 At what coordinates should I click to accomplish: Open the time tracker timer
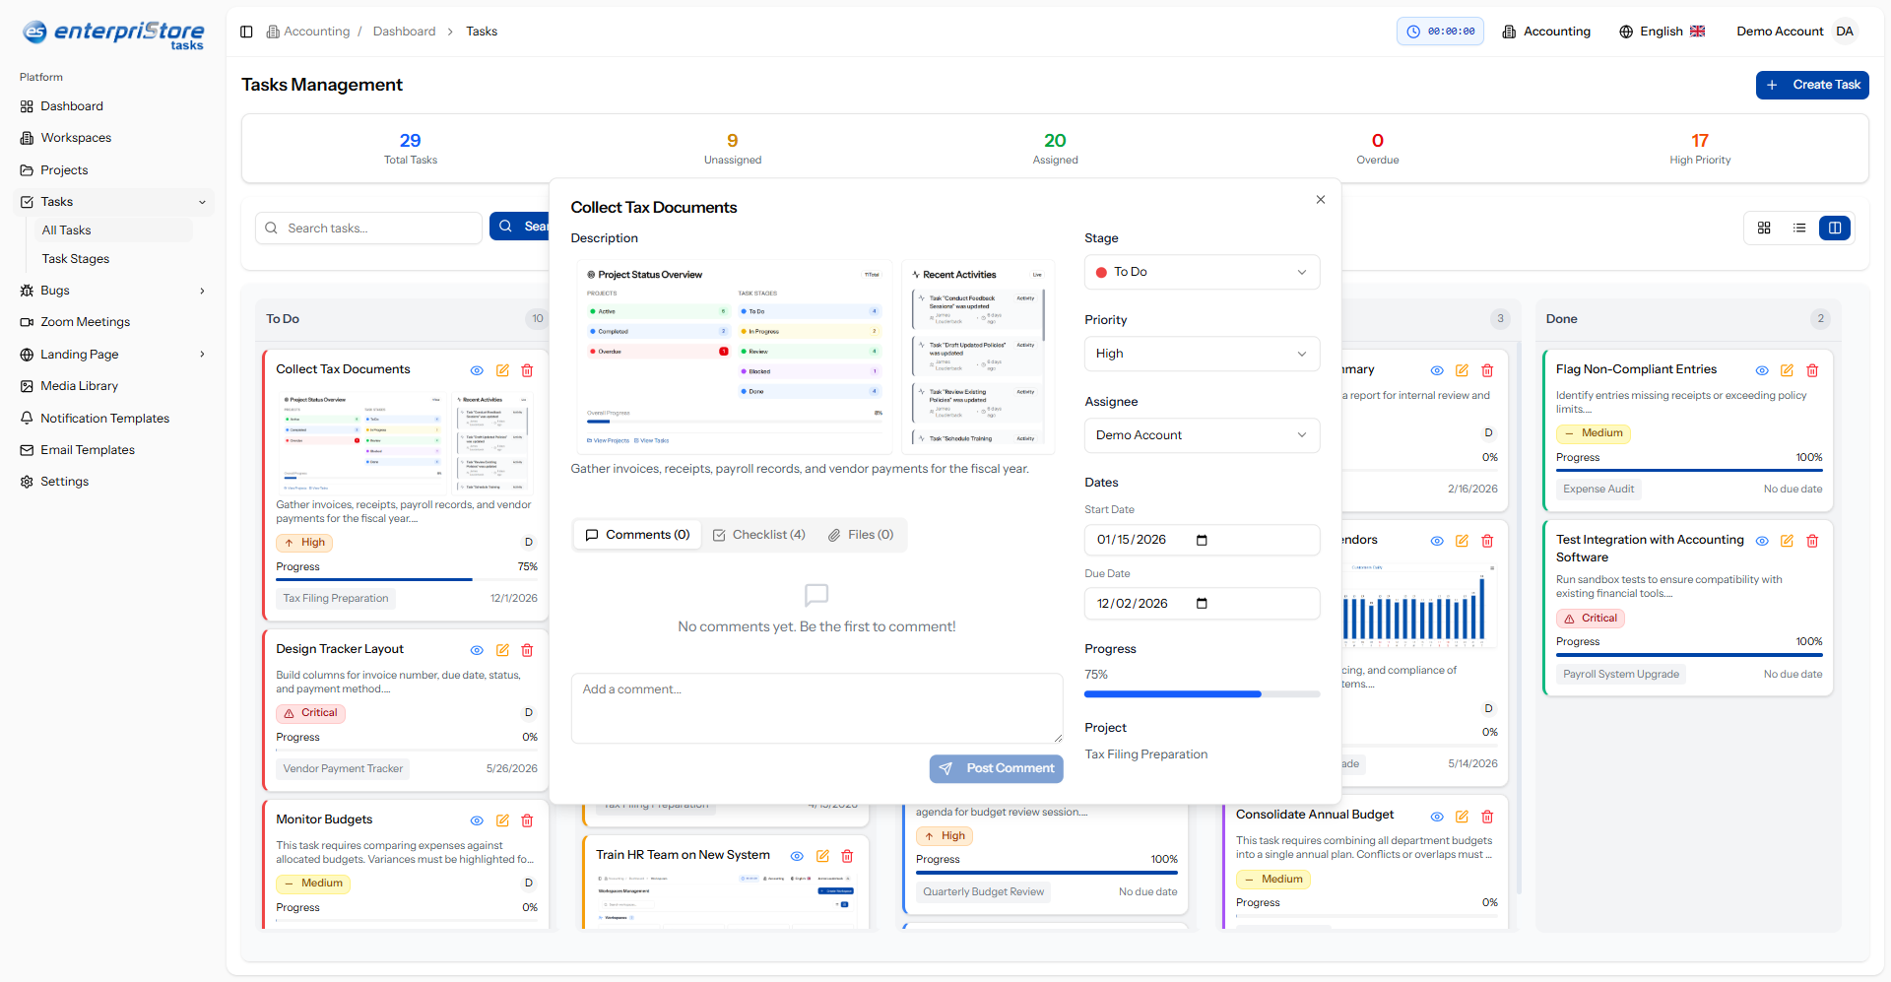coord(1440,32)
